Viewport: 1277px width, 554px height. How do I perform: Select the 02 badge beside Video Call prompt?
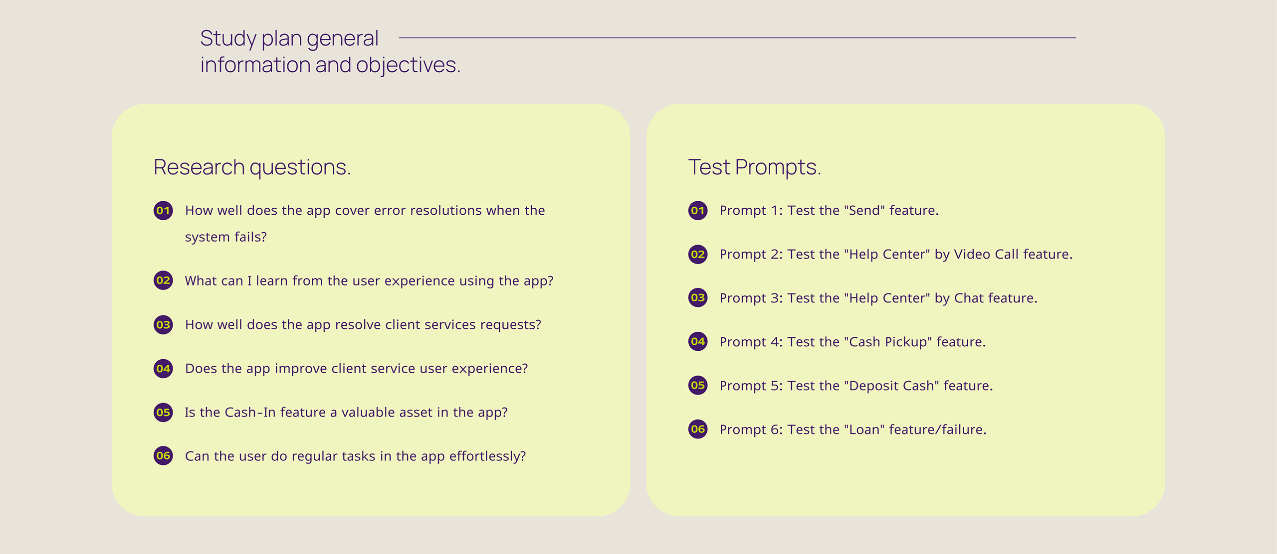[x=698, y=255]
